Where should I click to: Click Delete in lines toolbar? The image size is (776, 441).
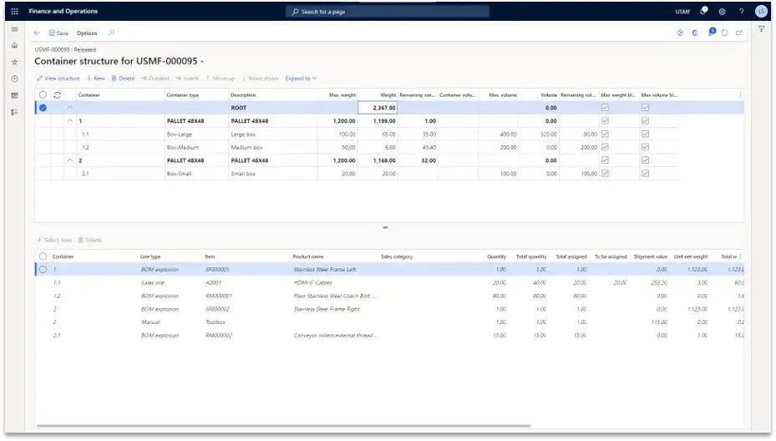point(90,240)
